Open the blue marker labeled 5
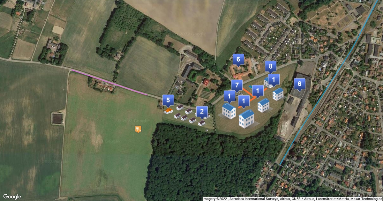The image size is (383, 201). click(x=168, y=100)
